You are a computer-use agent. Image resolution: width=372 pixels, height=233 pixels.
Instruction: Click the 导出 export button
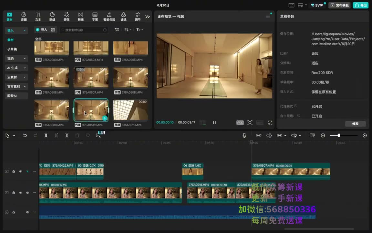(x=361, y=5)
